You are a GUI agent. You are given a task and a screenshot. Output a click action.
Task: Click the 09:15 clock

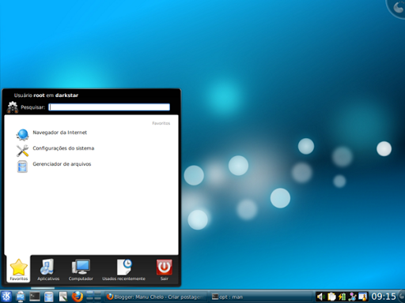coord(384,297)
